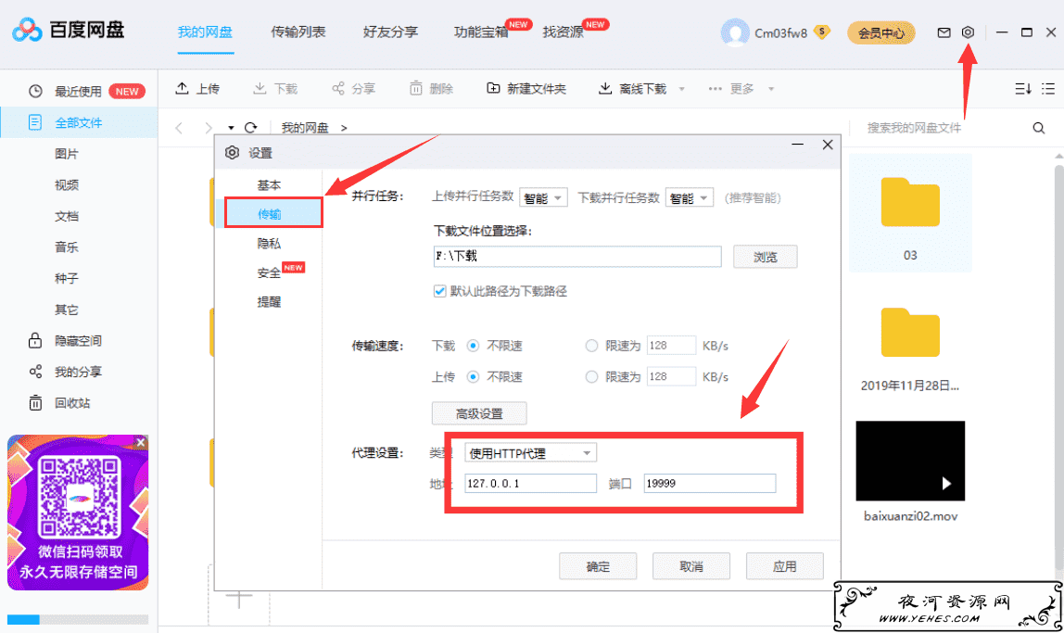The width and height of the screenshot is (1064, 633).
Task: Click the gold membership badge icon
Action: [822, 32]
